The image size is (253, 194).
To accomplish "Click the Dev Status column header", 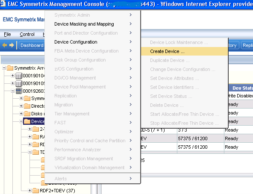I will 241,88.
